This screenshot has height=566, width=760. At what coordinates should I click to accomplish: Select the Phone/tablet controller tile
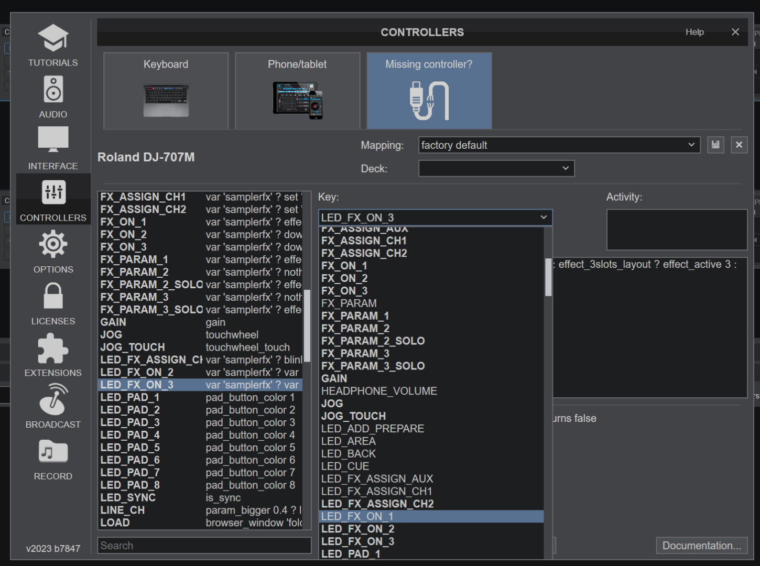click(x=298, y=91)
